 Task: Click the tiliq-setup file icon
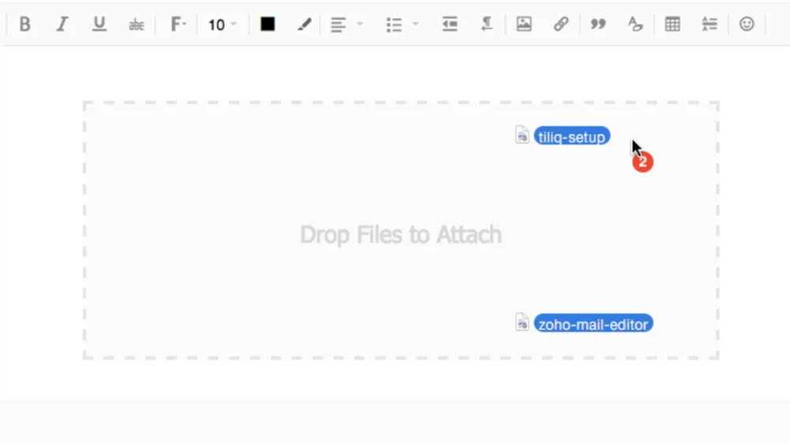(x=522, y=135)
